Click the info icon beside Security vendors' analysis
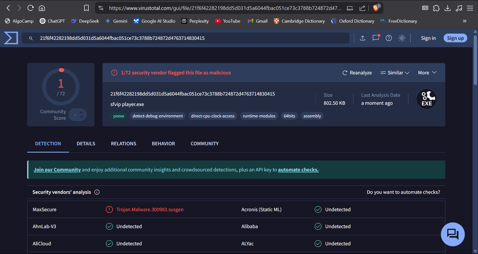 click(97, 192)
